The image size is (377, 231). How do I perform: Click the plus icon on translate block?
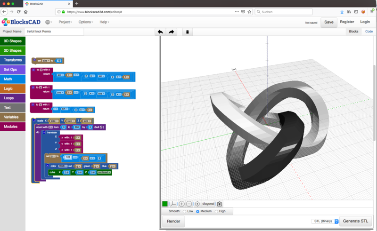[x=44, y=132]
